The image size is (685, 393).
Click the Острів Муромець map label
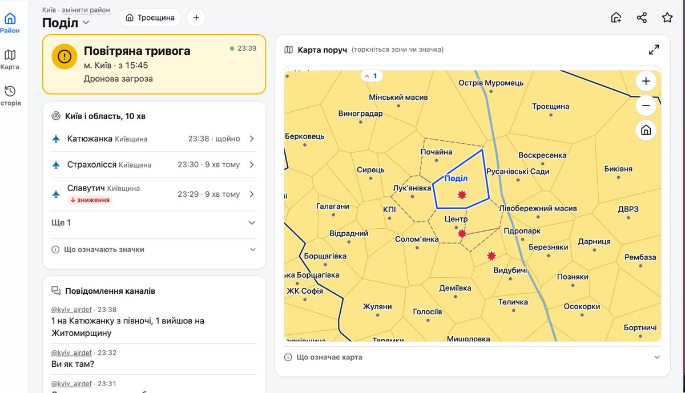(x=491, y=83)
